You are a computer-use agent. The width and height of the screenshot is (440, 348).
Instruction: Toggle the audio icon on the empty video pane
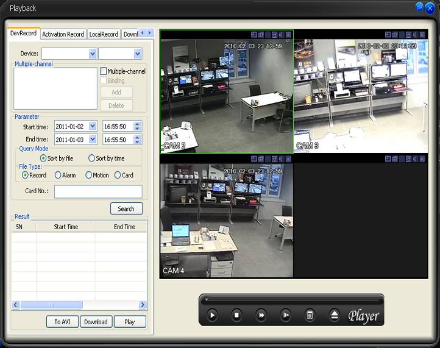tap(415, 159)
